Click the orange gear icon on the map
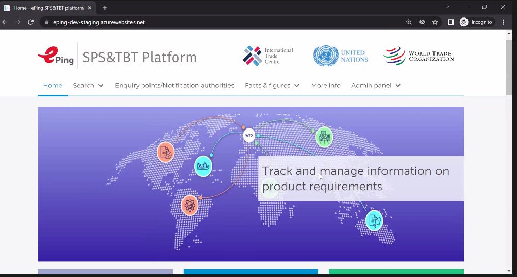 click(190, 206)
